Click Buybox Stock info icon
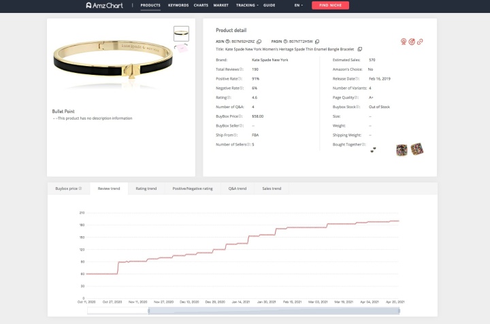 pyautogui.click(x=357, y=107)
